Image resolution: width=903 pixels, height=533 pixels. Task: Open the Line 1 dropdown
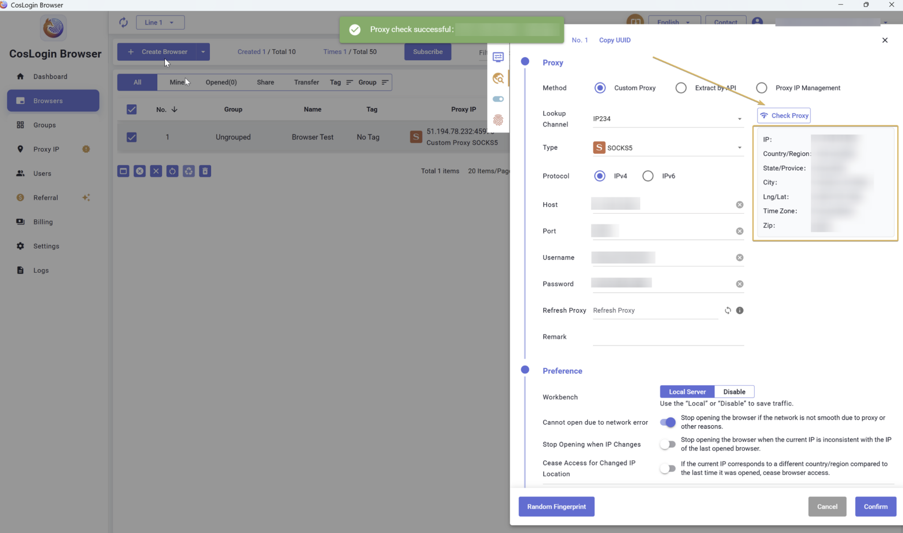pyautogui.click(x=160, y=22)
